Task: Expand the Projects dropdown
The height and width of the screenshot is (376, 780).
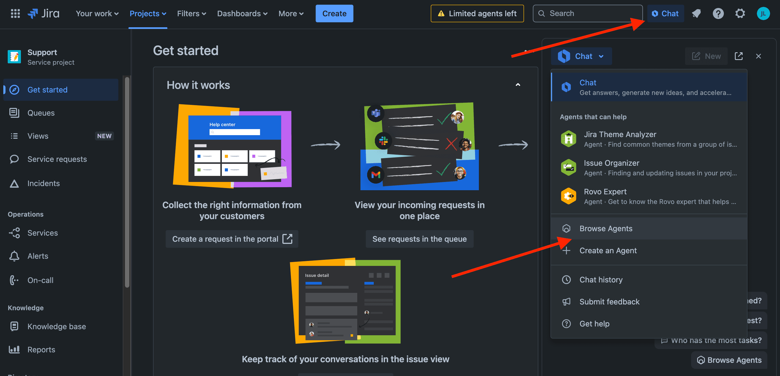Action: pos(148,13)
